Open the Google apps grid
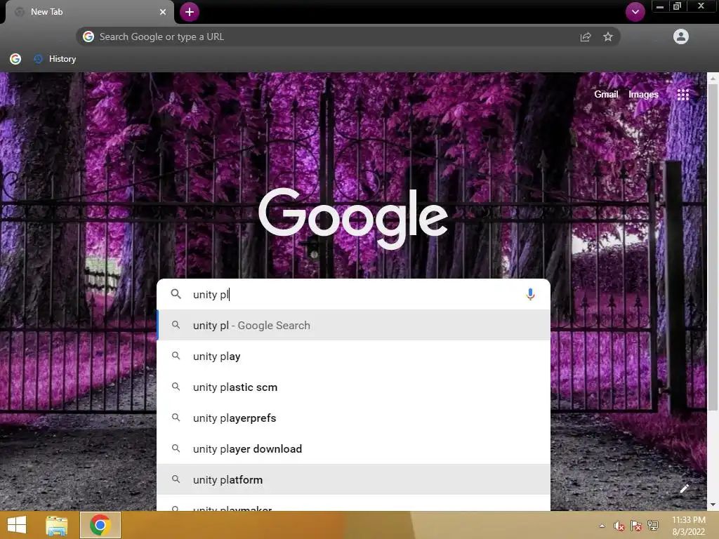719x539 pixels. coord(682,95)
